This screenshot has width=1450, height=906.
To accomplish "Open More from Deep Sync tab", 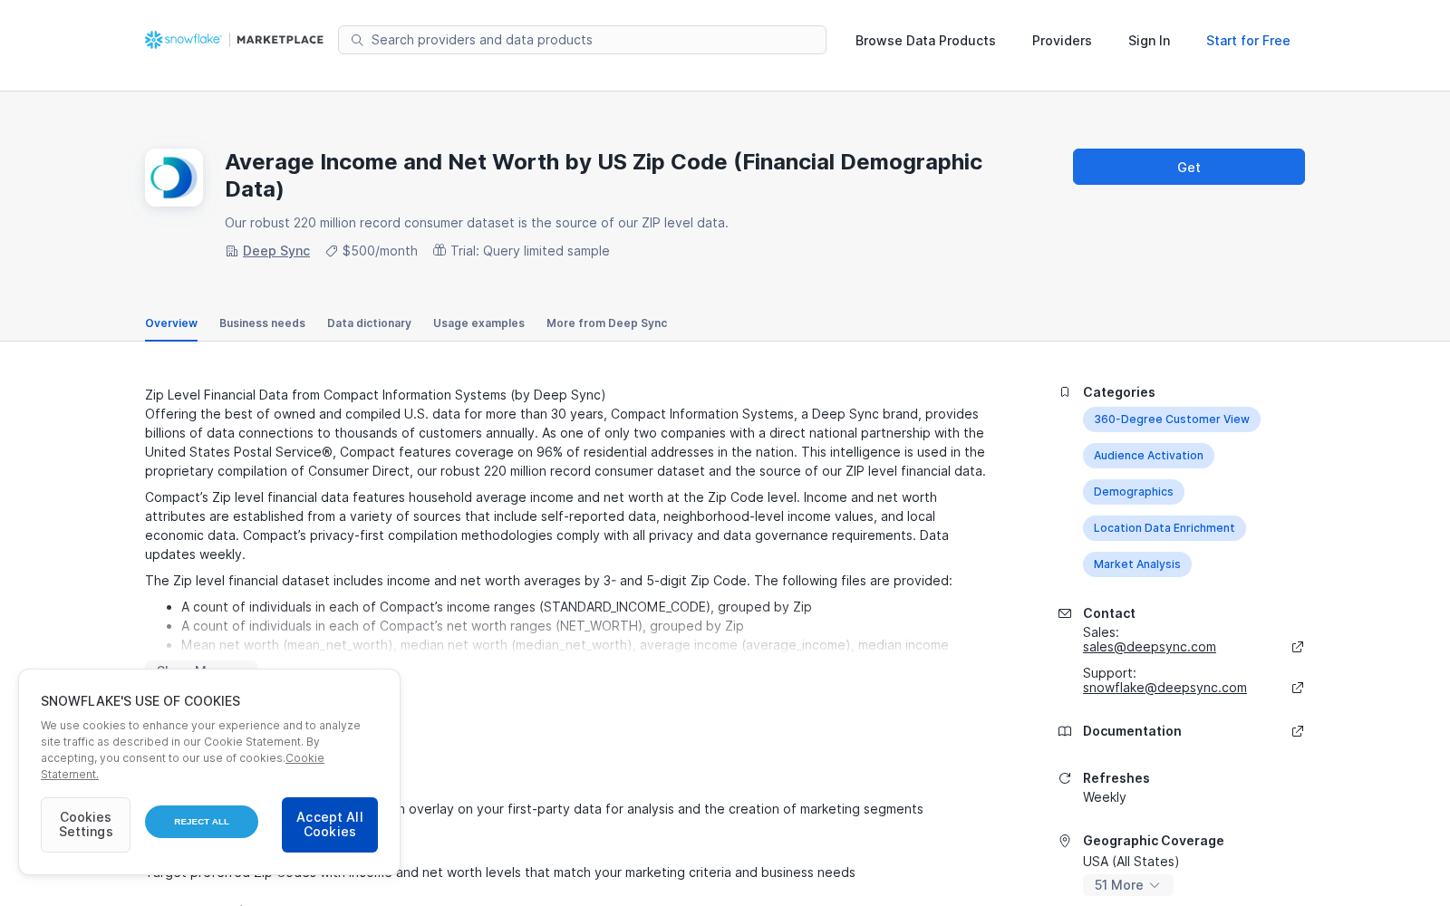I will click(606, 323).
